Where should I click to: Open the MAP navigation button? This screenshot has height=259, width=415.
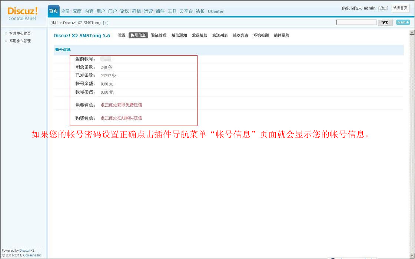point(403,23)
